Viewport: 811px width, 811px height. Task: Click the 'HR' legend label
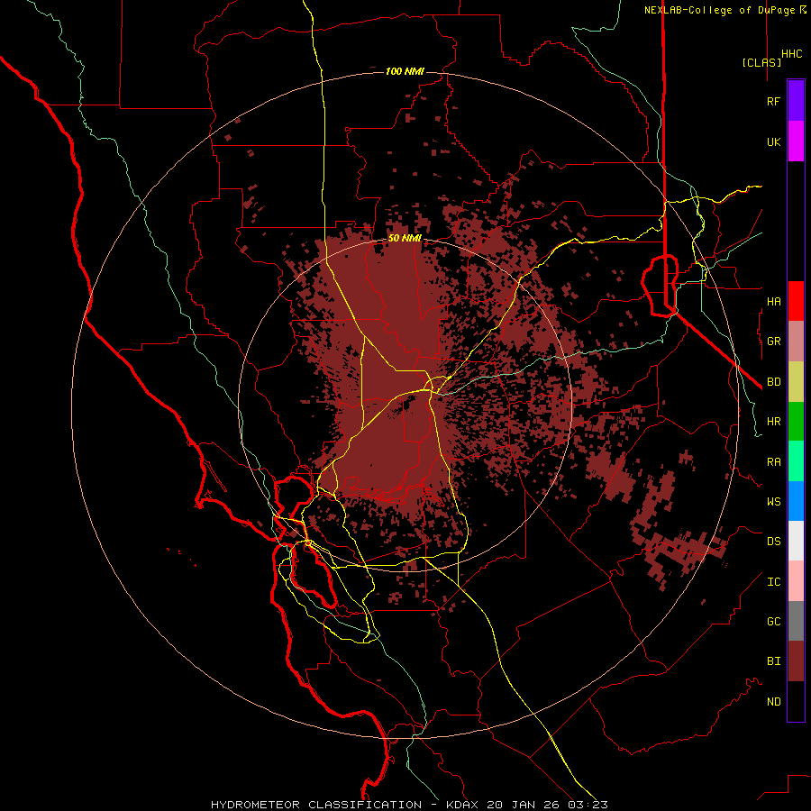point(773,422)
